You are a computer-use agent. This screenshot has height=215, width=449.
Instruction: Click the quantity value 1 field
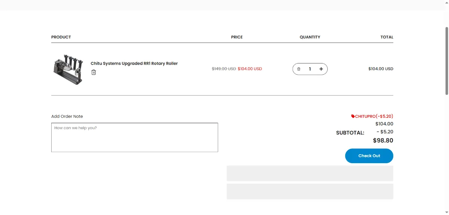pos(310,69)
